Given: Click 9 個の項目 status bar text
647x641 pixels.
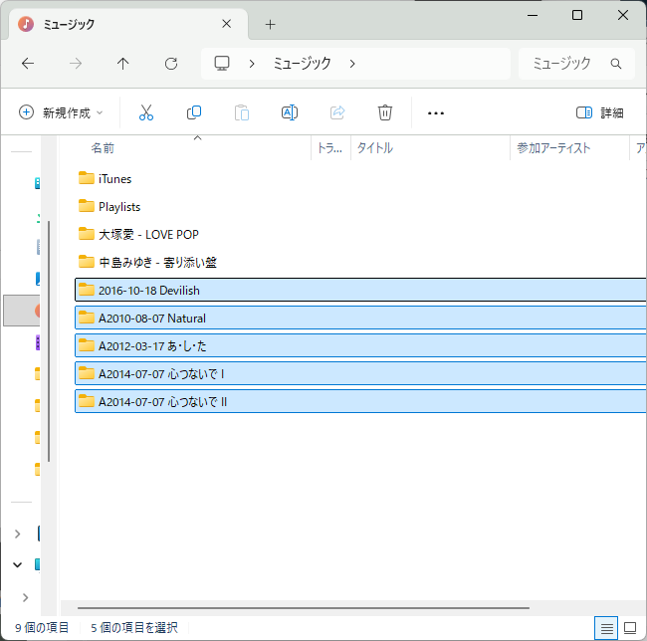Looking at the screenshot, I should (x=42, y=628).
